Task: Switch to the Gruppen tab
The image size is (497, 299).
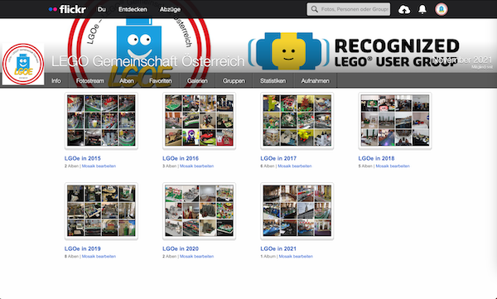Action: pyautogui.click(x=234, y=81)
